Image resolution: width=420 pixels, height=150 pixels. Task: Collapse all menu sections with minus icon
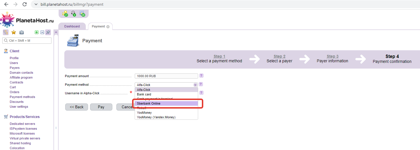pyautogui.click(x=42, y=32)
